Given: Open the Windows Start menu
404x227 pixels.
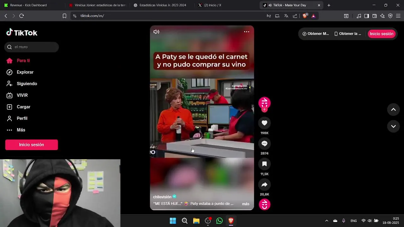Looking at the screenshot, I should 173,221.
